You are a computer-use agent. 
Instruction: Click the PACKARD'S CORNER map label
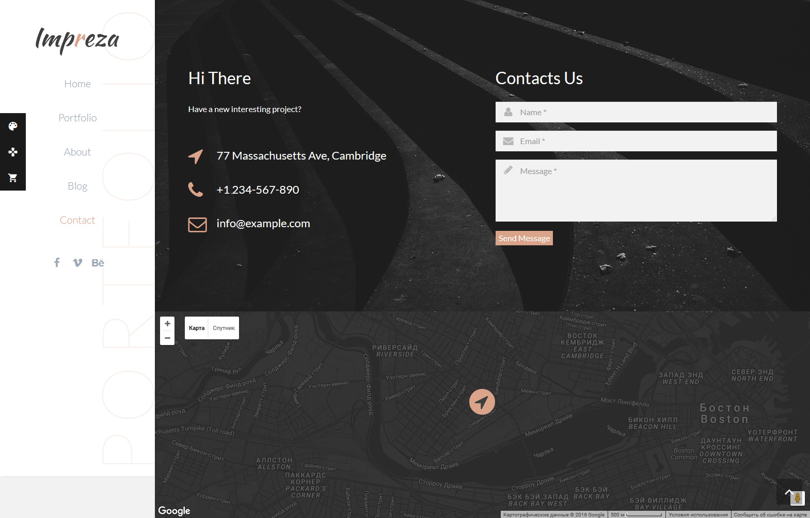(306, 492)
